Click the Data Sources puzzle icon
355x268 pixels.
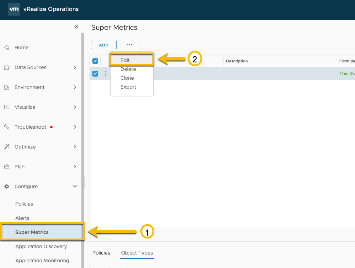(x=7, y=67)
